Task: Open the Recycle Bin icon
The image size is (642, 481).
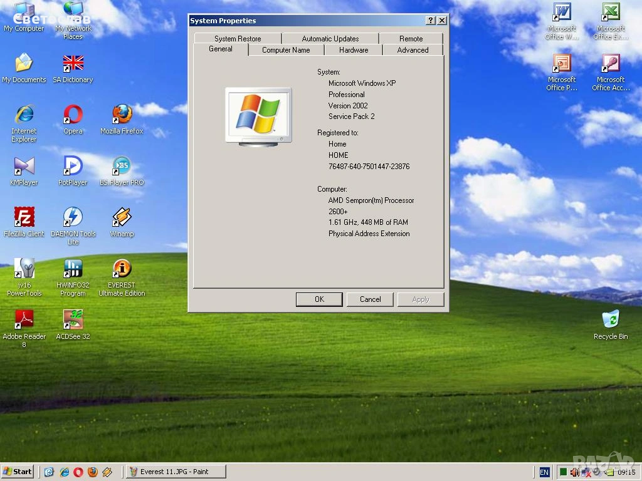Action: coord(610,320)
